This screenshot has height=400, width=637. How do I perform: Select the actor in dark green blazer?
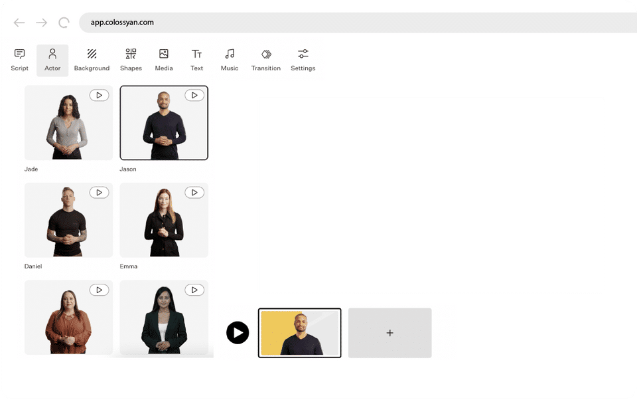pos(164,317)
